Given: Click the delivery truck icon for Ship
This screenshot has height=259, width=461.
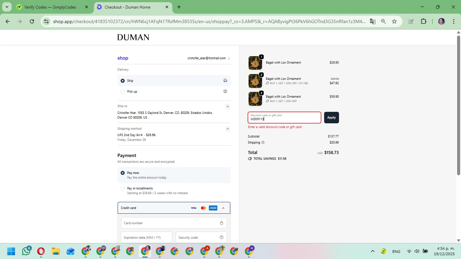Looking at the screenshot, I should pos(225,81).
